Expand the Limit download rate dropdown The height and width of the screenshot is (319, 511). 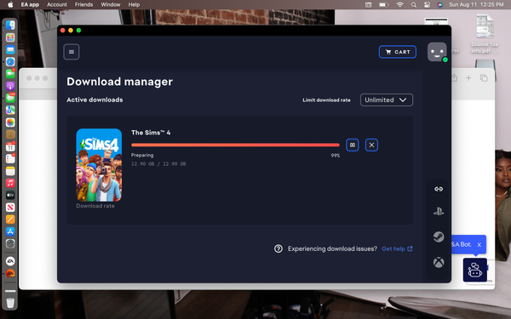[386, 100]
